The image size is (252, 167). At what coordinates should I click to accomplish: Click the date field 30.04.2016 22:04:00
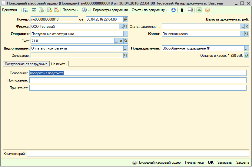(x=104, y=19)
